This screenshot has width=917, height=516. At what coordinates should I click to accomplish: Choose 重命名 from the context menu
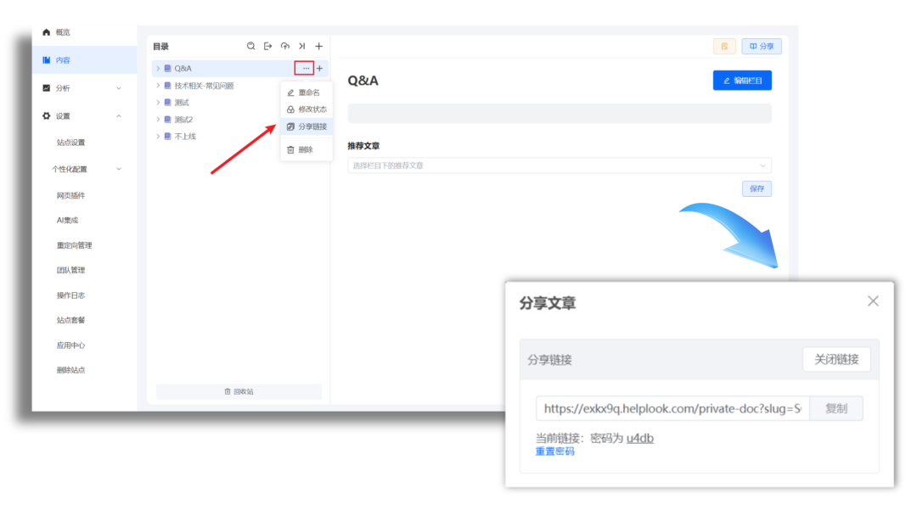309,92
